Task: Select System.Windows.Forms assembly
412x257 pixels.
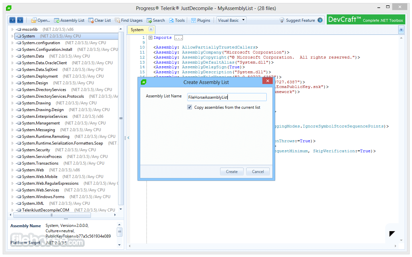Action: 43,197
